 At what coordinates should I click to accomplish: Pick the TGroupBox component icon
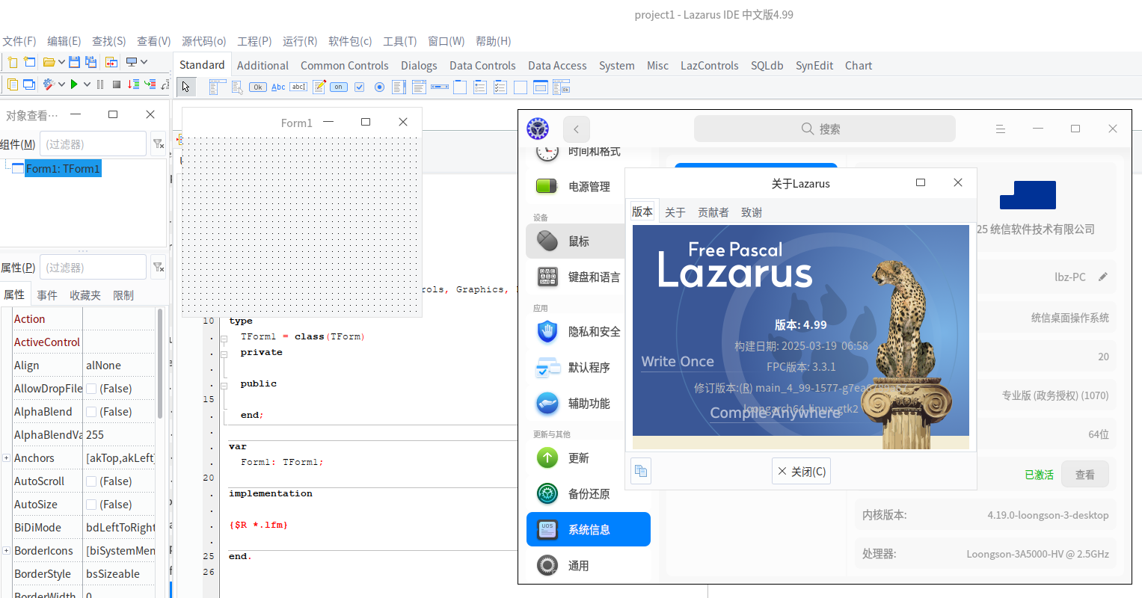(x=460, y=87)
